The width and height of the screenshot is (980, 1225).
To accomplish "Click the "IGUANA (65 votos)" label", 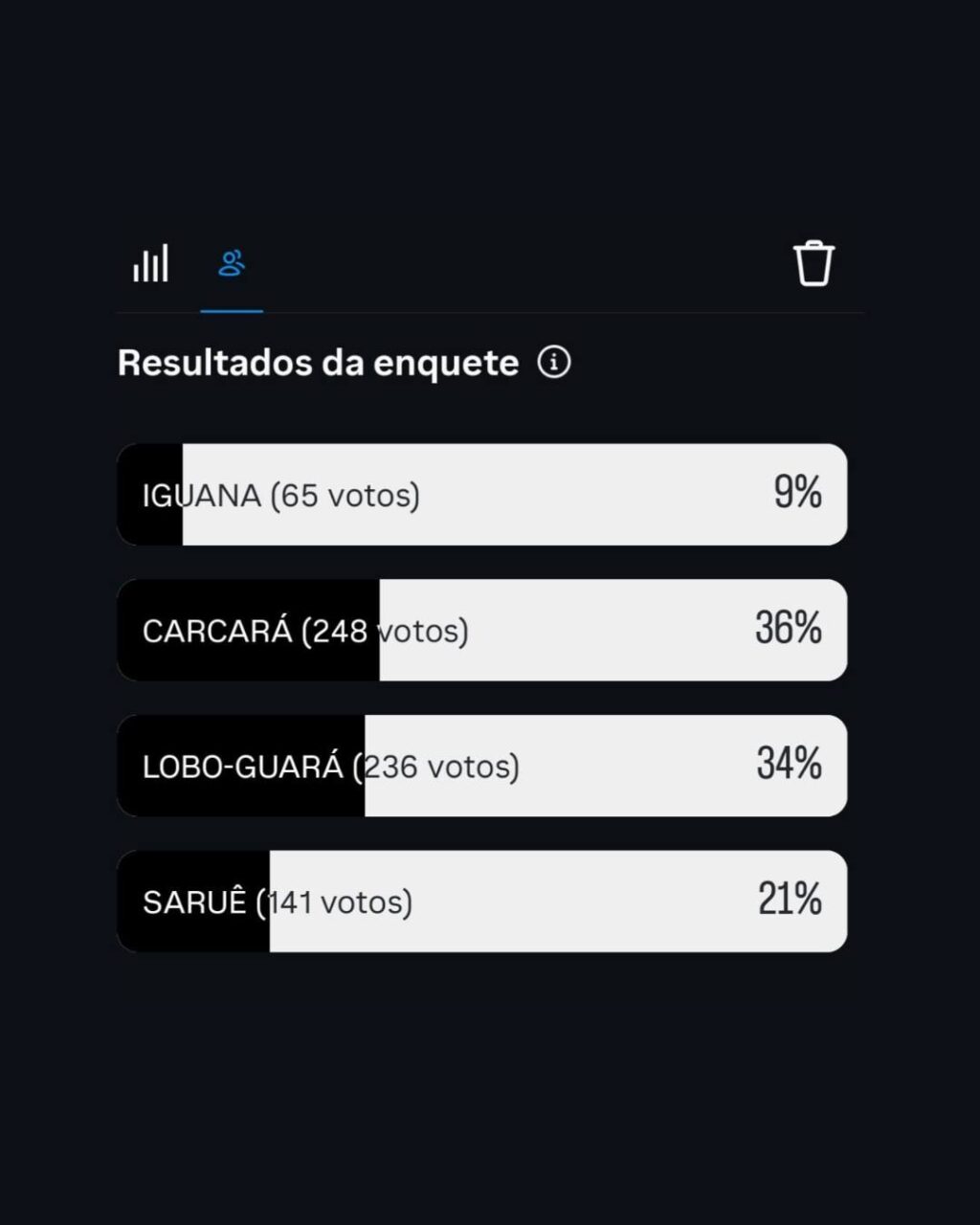I will click(x=280, y=496).
